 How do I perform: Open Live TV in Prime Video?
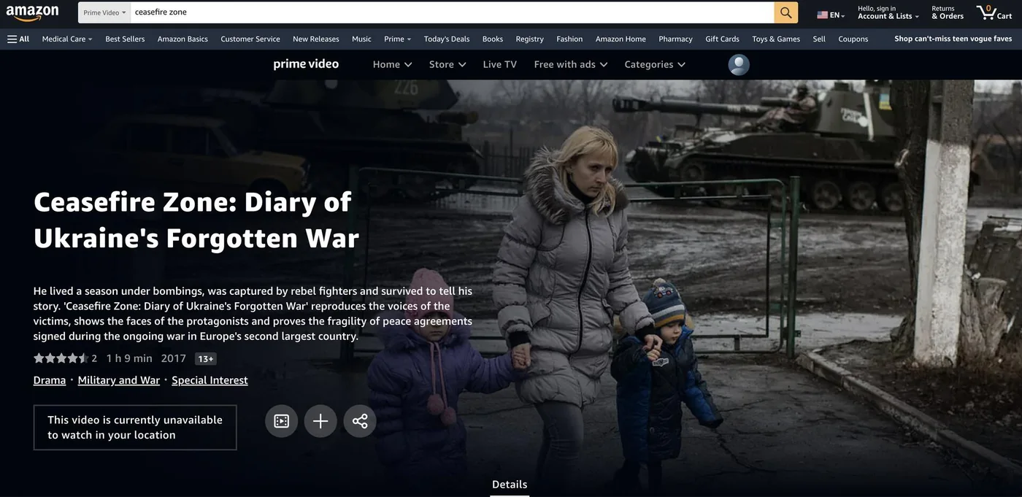(500, 64)
